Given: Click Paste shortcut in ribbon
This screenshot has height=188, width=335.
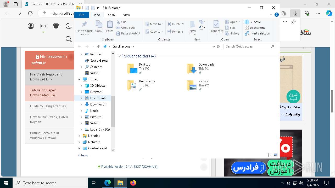Looking at the screenshot, I should (x=128, y=33).
